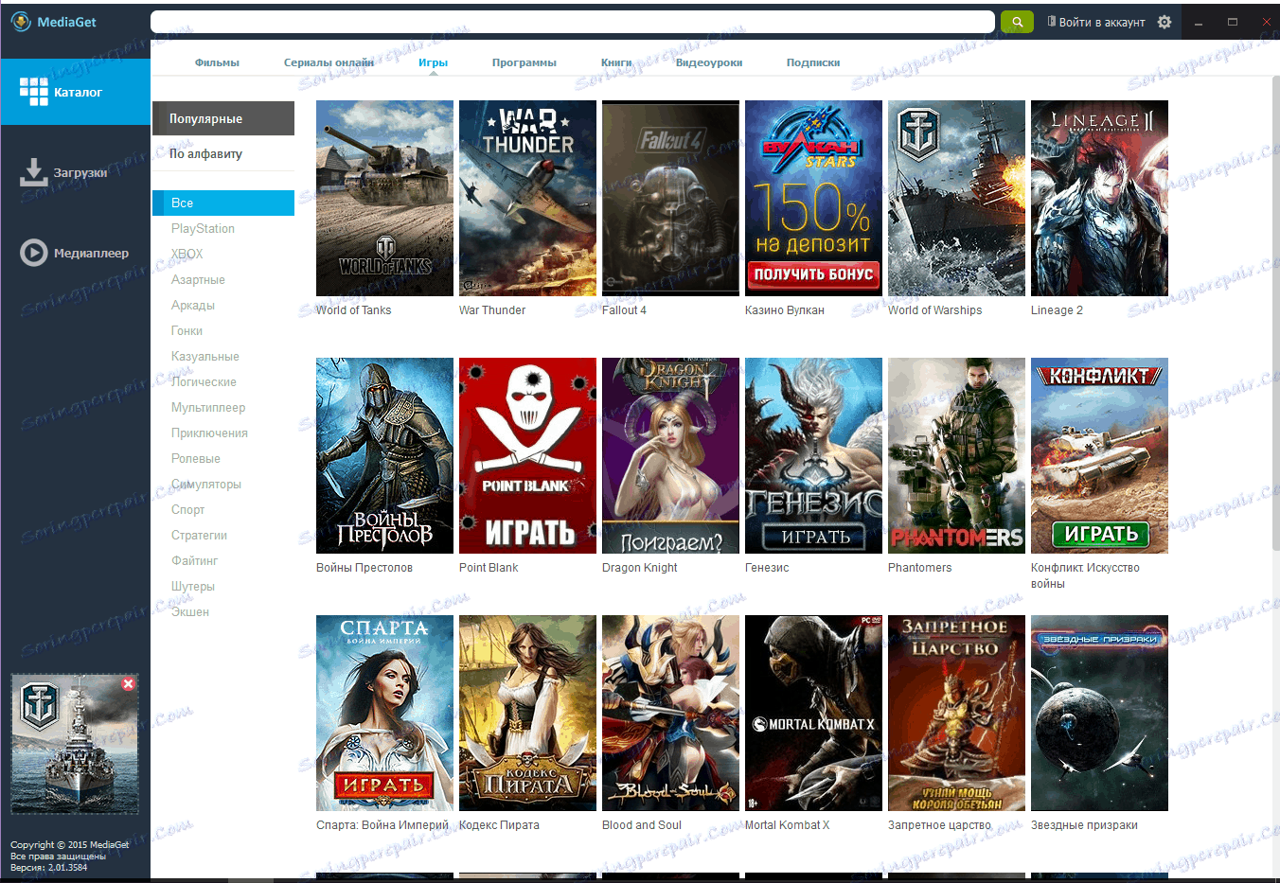Open the Phantomers cover
Viewport: 1280px width, 883px height.
click(956, 455)
